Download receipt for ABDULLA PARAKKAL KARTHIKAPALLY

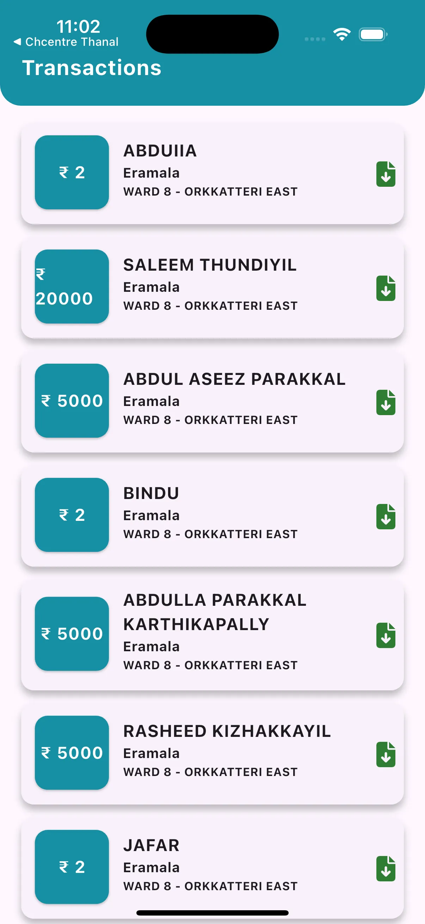click(386, 635)
